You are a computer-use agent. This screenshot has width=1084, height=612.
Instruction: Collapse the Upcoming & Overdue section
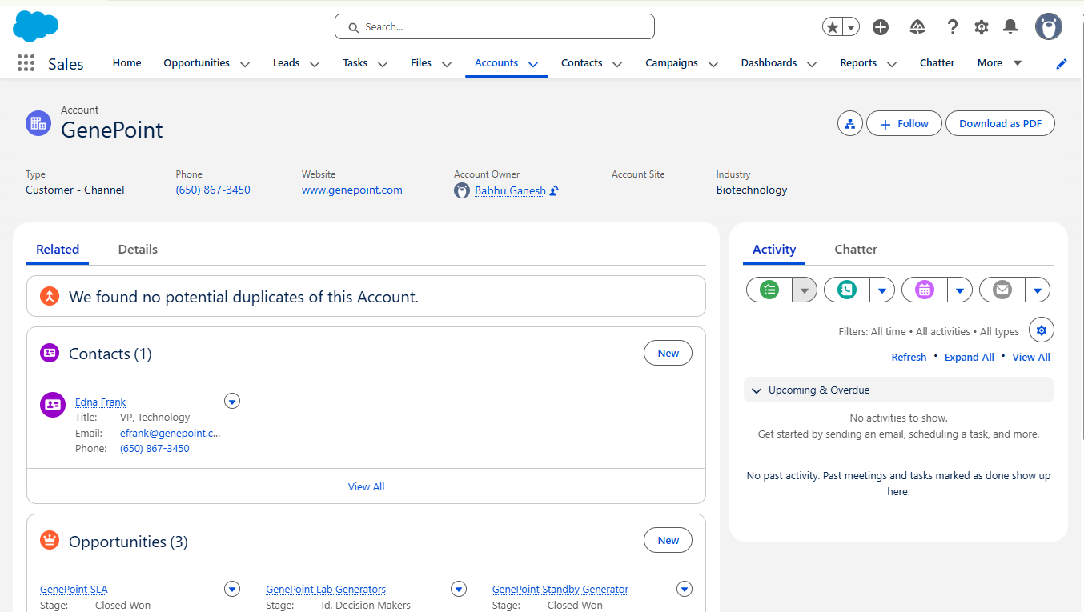coord(757,390)
